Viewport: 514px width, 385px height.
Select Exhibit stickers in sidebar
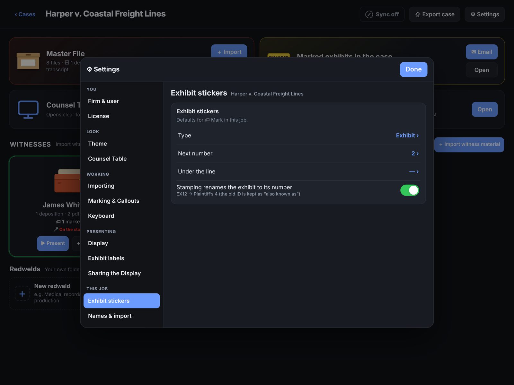tap(121, 301)
